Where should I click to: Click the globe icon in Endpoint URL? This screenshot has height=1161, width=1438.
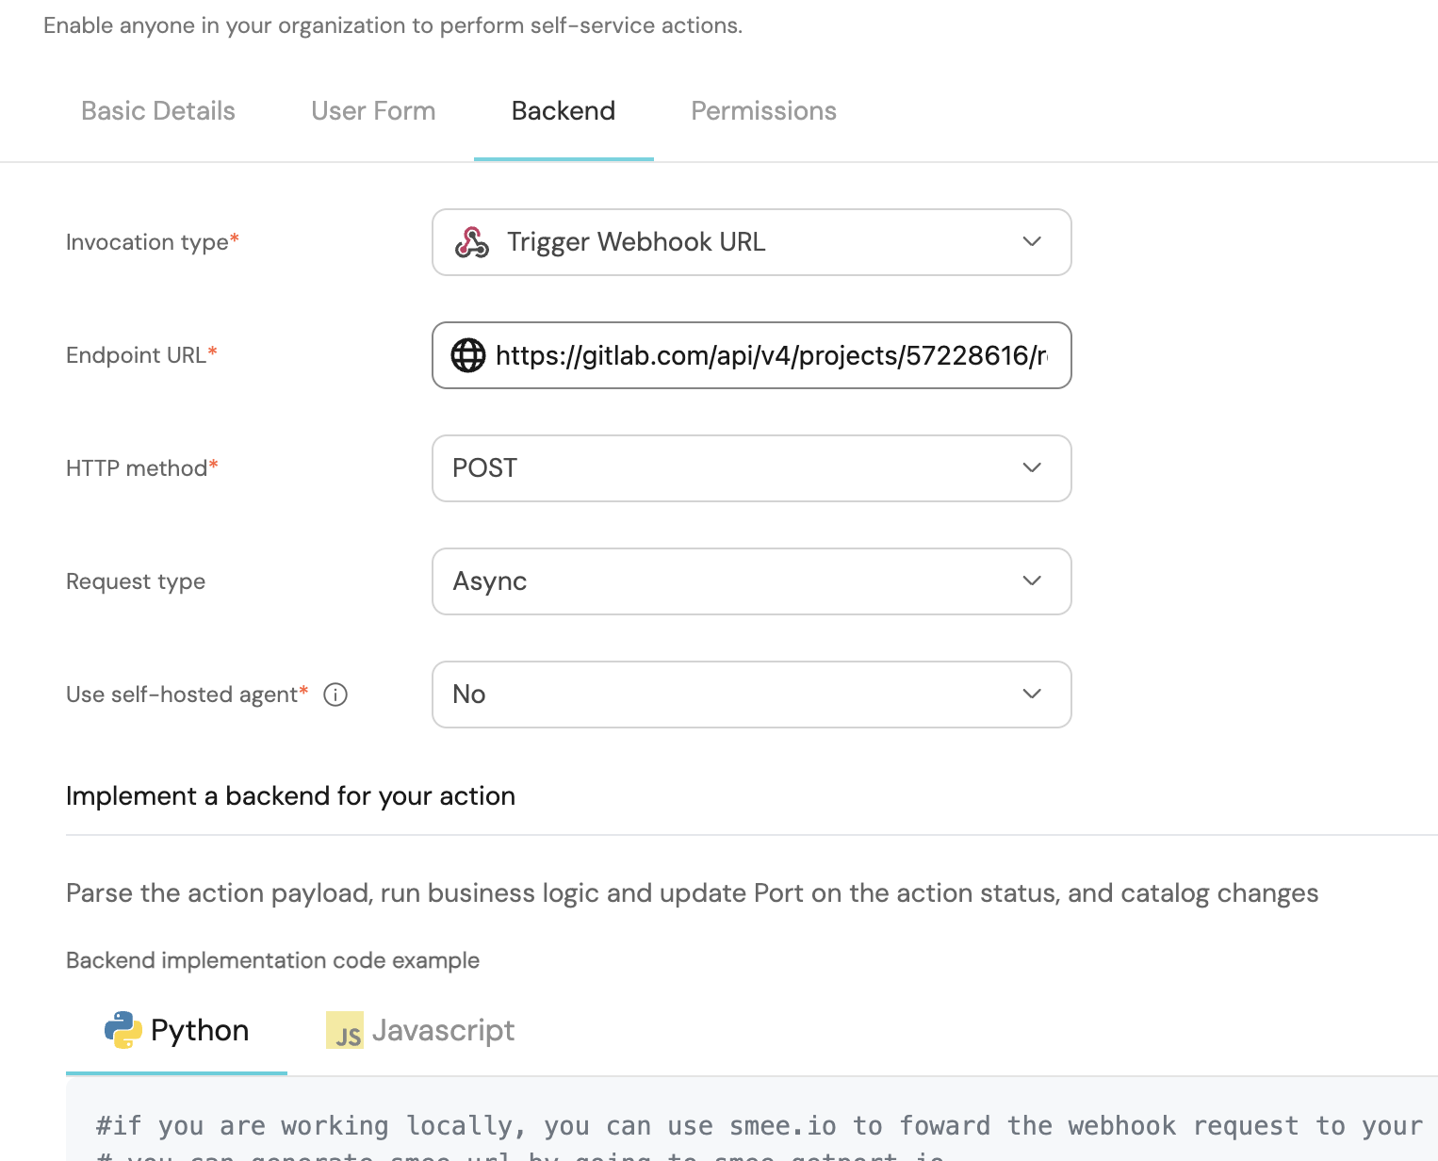(x=468, y=355)
